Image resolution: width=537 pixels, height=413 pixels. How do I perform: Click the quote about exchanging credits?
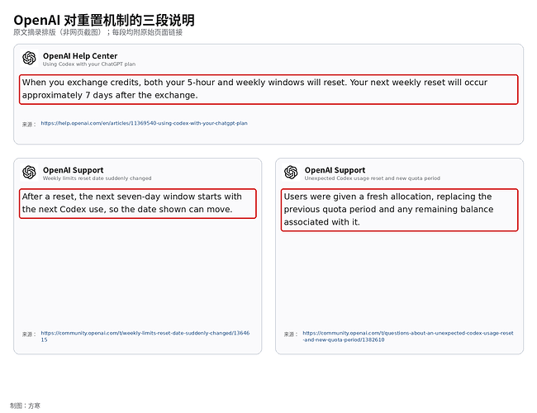coord(268,89)
